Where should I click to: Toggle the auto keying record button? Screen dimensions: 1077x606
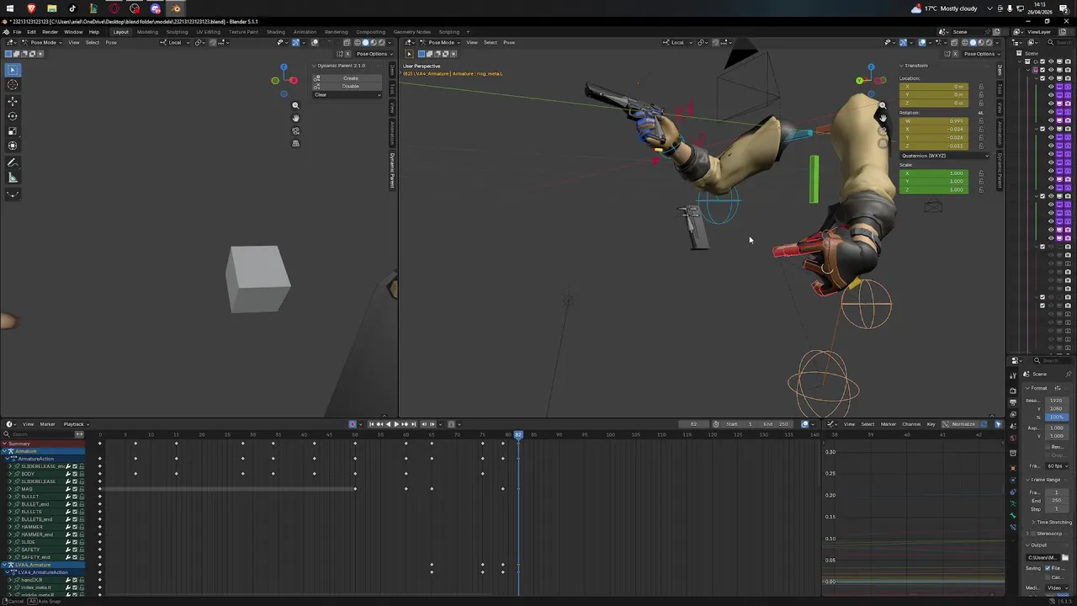click(353, 424)
